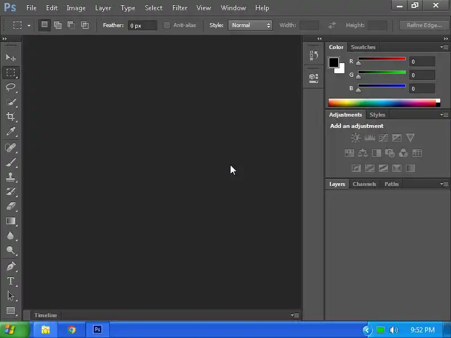Add a Gradient Map adjustment
The width and height of the screenshot is (451, 338).
(410, 168)
